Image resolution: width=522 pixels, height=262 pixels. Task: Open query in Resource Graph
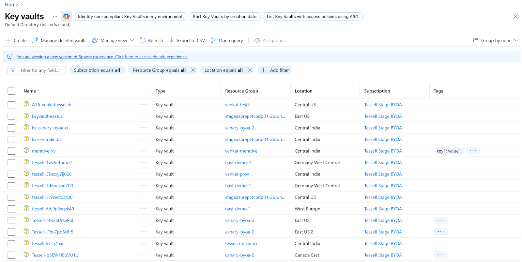[x=227, y=40]
